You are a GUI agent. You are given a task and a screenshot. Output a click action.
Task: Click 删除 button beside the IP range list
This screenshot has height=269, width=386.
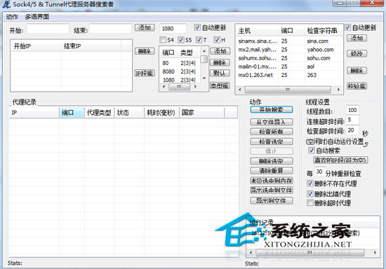pyautogui.click(x=145, y=51)
